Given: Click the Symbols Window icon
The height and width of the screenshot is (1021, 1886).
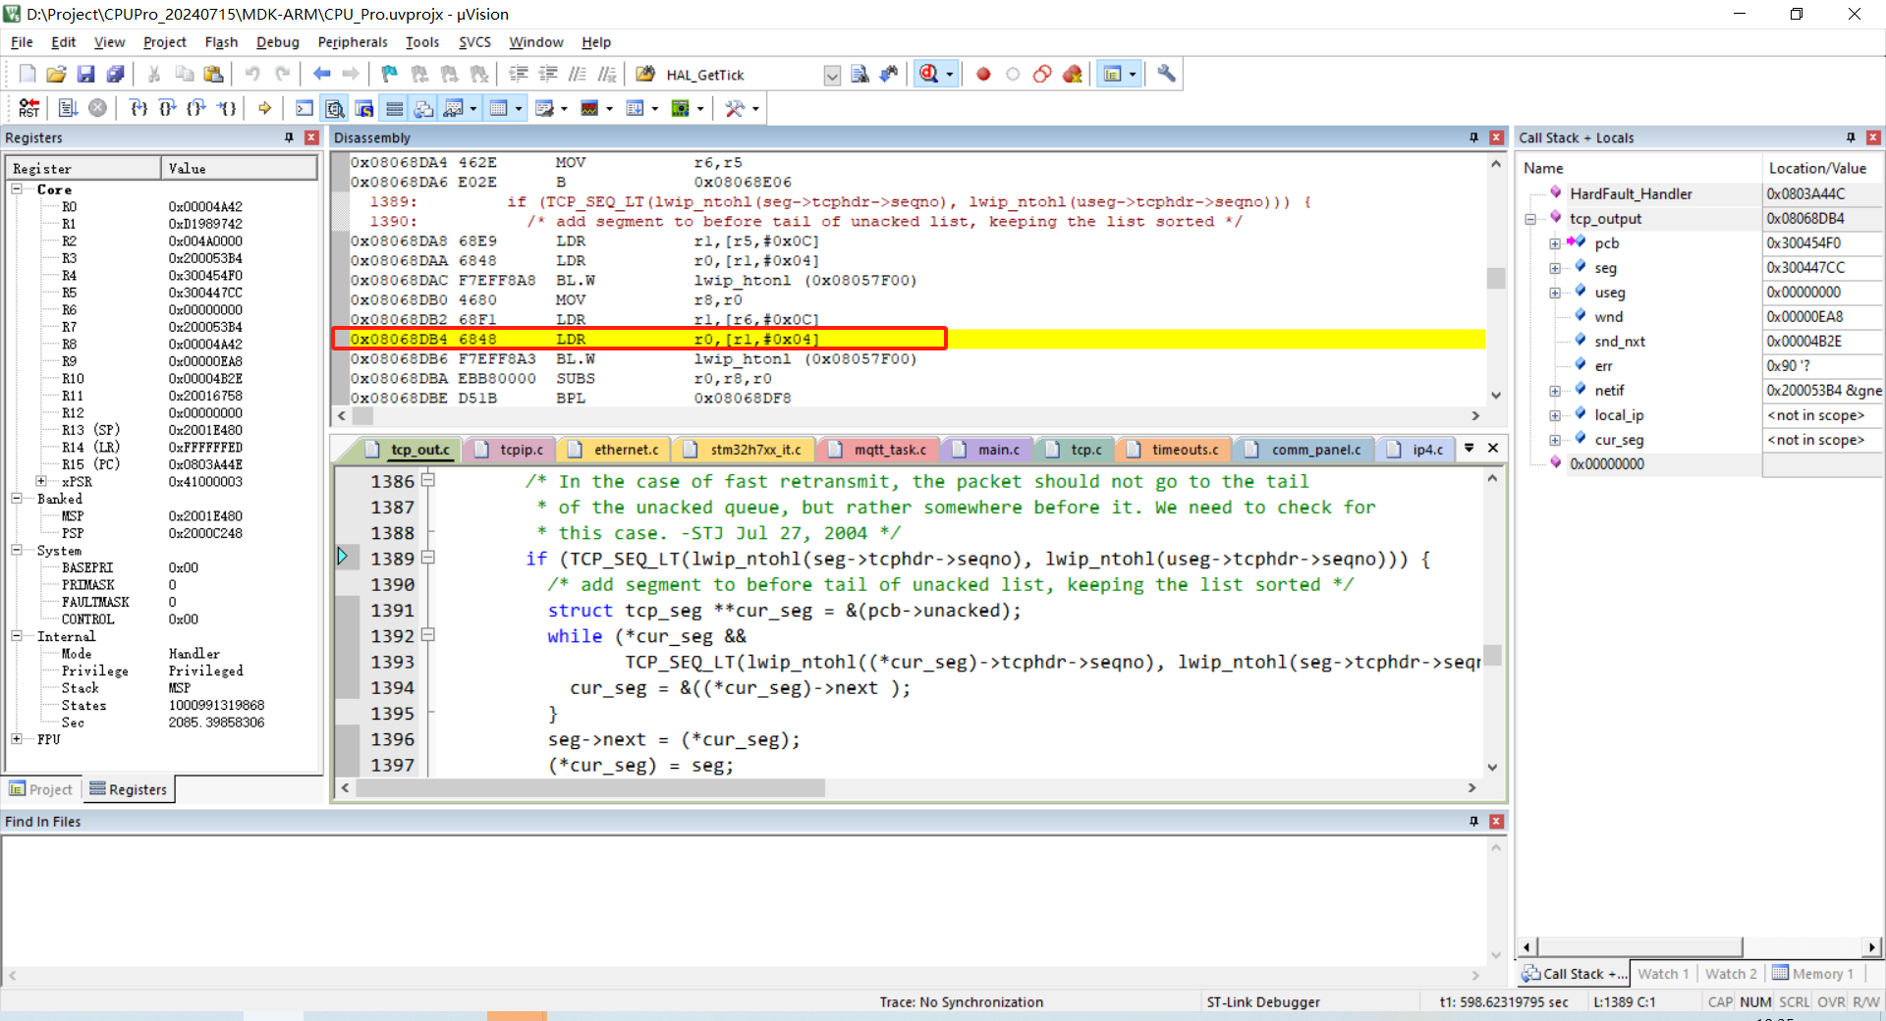Looking at the screenshot, I should tap(364, 108).
